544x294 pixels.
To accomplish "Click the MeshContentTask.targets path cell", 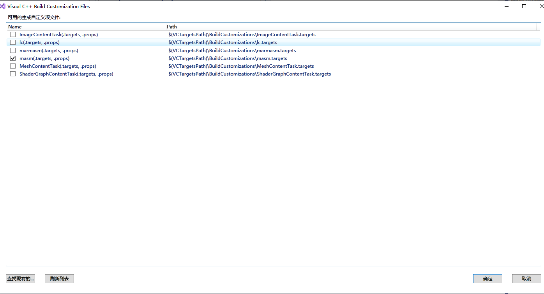I will tap(241, 66).
